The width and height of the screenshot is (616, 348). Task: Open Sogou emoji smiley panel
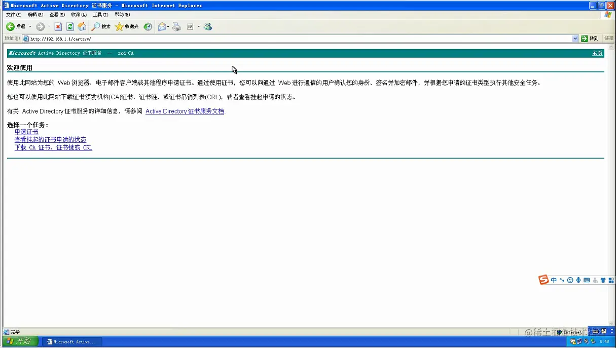(570, 280)
